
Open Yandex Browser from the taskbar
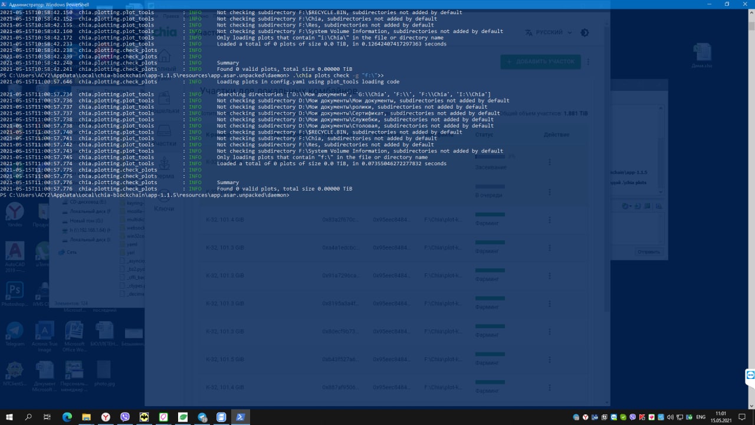pyautogui.click(x=106, y=417)
